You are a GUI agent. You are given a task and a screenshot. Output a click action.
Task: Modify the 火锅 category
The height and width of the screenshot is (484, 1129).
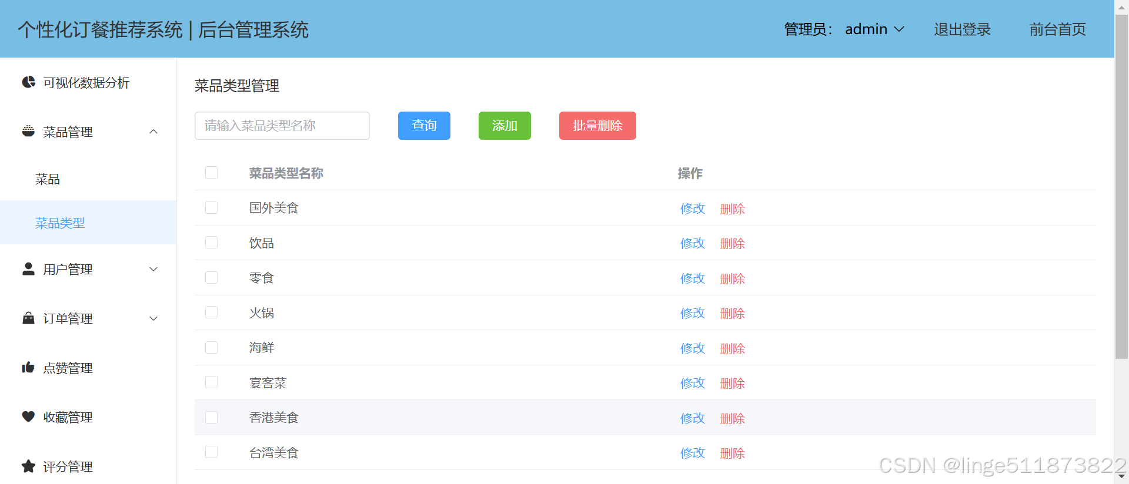(693, 313)
